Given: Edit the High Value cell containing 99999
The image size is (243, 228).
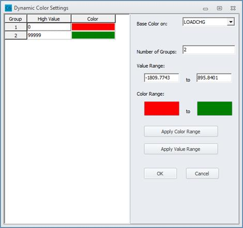Looking at the screenshot, I should pos(49,35).
